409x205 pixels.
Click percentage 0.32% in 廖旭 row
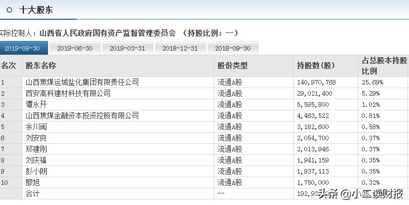[x=371, y=183]
